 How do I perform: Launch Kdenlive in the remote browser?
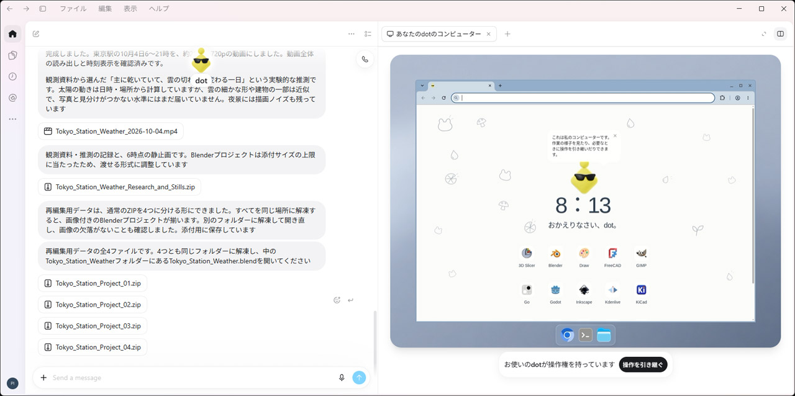coord(612,294)
